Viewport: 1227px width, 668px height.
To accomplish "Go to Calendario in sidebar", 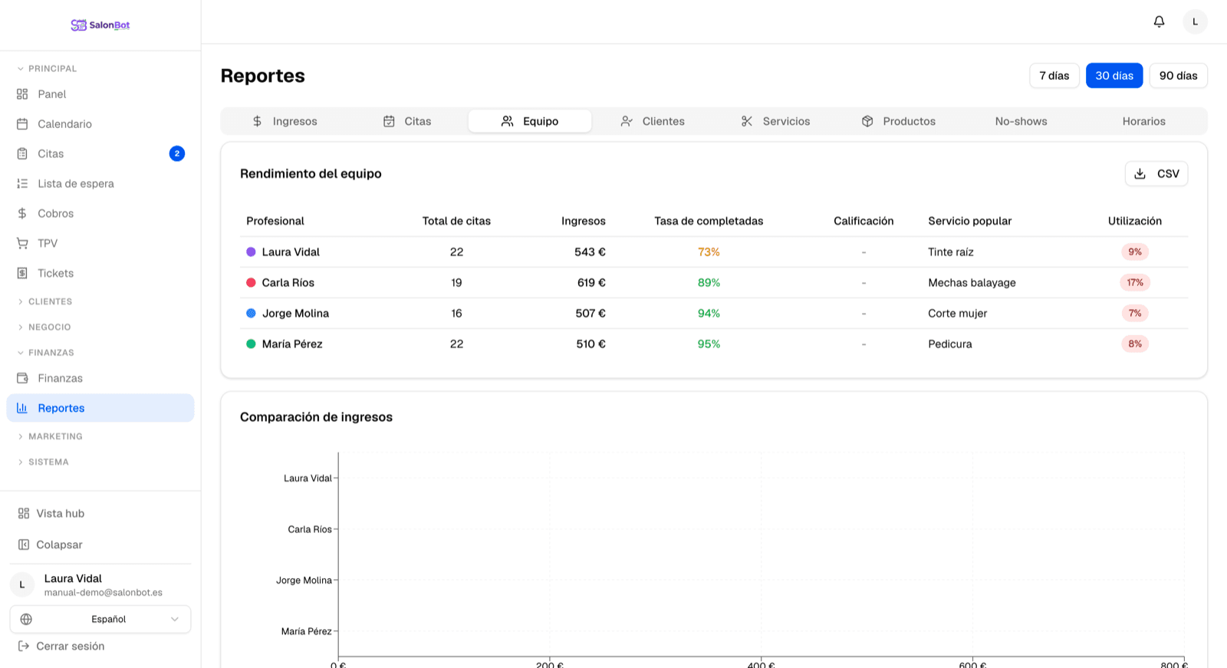I will pyautogui.click(x=100, y=124).
